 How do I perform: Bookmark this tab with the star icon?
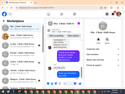105,8
